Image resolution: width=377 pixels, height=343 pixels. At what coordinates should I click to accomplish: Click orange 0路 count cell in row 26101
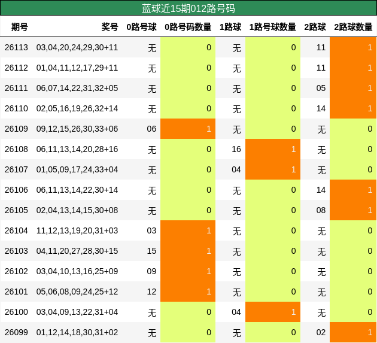(x=188, y=292)
